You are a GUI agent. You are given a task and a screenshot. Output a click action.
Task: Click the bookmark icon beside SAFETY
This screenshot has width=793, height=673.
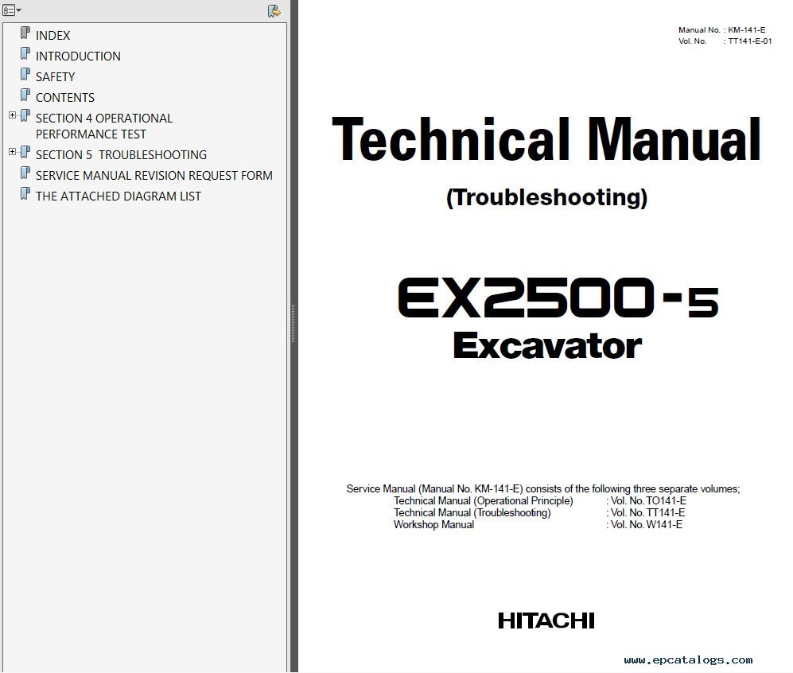click(x=25, y=75)
